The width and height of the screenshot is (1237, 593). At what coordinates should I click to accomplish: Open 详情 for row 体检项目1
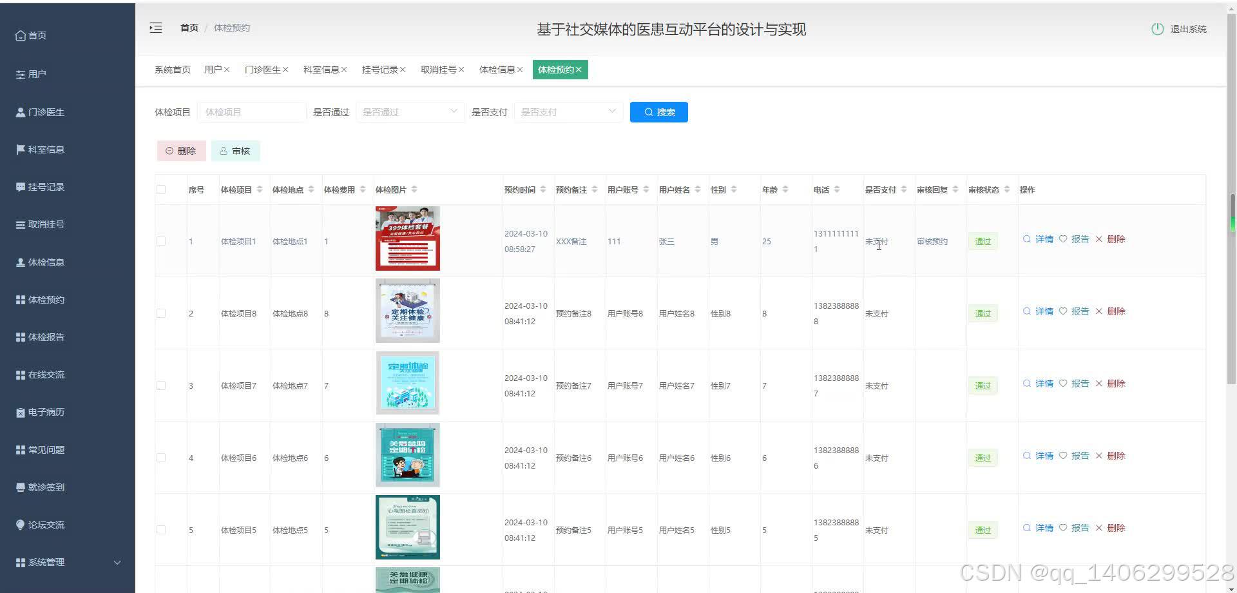point(1039,239)
